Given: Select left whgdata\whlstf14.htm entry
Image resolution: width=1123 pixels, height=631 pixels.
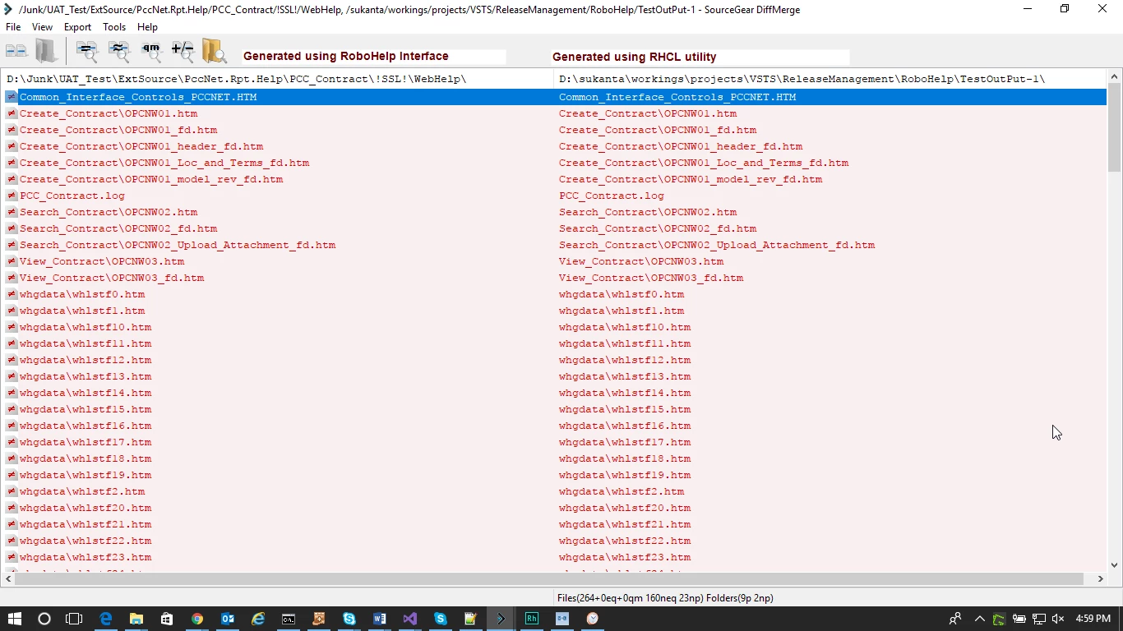Looking at the screenshot, I should [x=85, y=393].
